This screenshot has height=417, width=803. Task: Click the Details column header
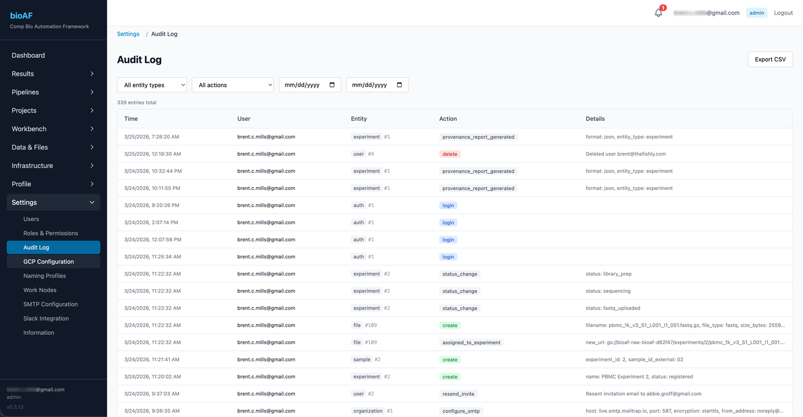pos(595,119)
